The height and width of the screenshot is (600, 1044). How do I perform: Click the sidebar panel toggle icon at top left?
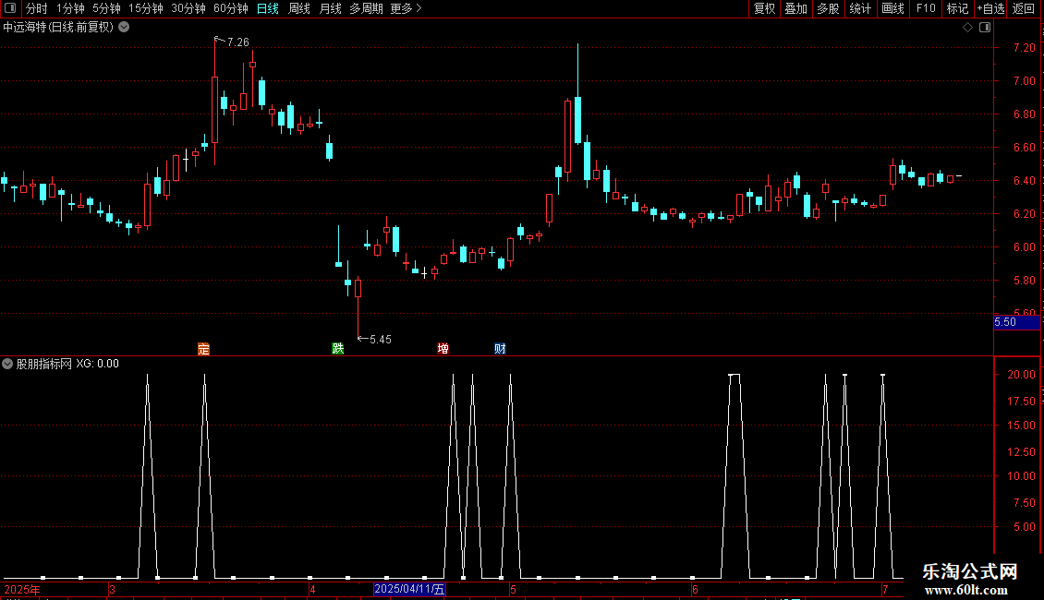click(x=10, y=8)
